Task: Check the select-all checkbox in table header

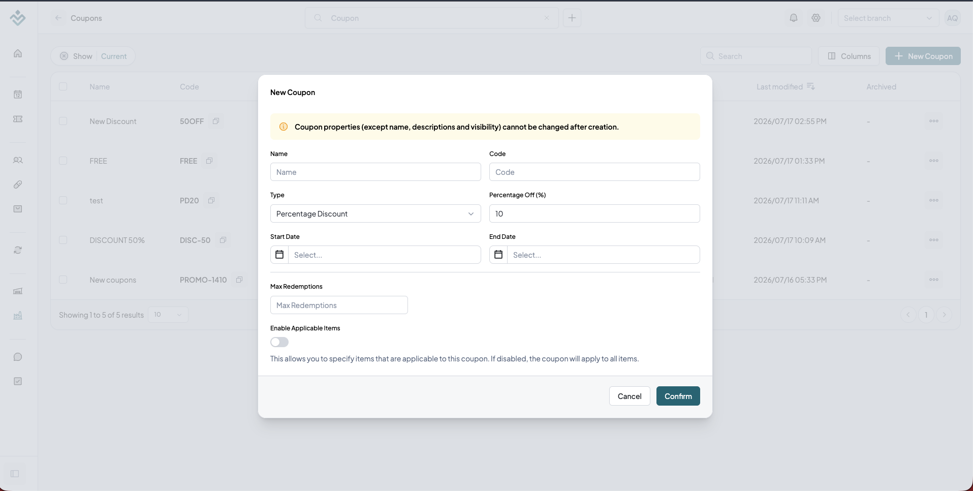Action: 63,86
